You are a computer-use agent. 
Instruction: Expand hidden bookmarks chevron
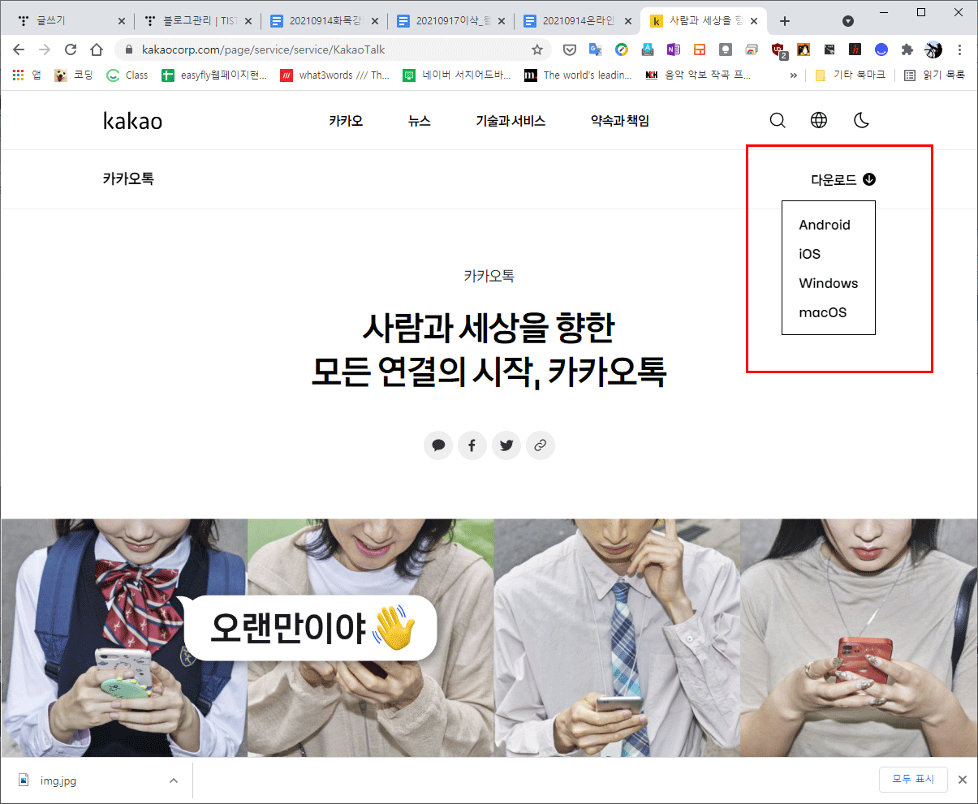pyautogui.click(x=794, y=75)
